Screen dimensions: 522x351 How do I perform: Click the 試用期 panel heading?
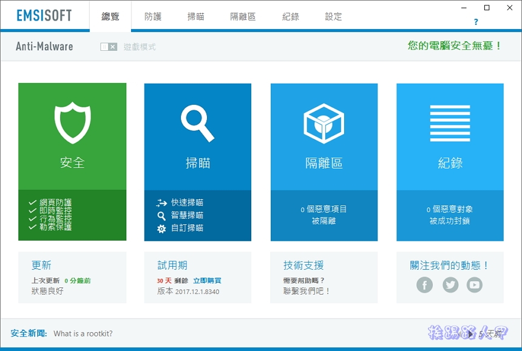click(172, 266)
